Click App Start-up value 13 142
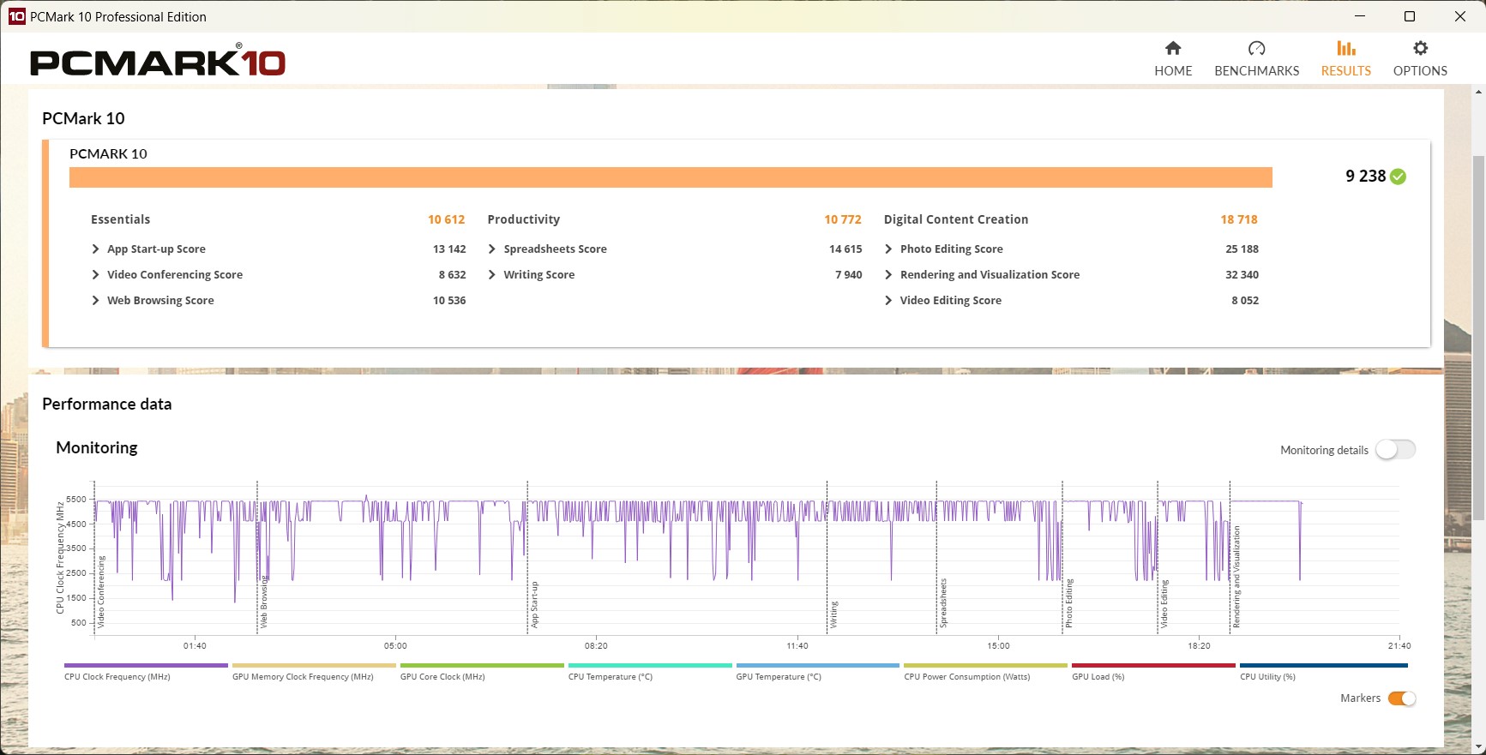 tap(449, 249)
